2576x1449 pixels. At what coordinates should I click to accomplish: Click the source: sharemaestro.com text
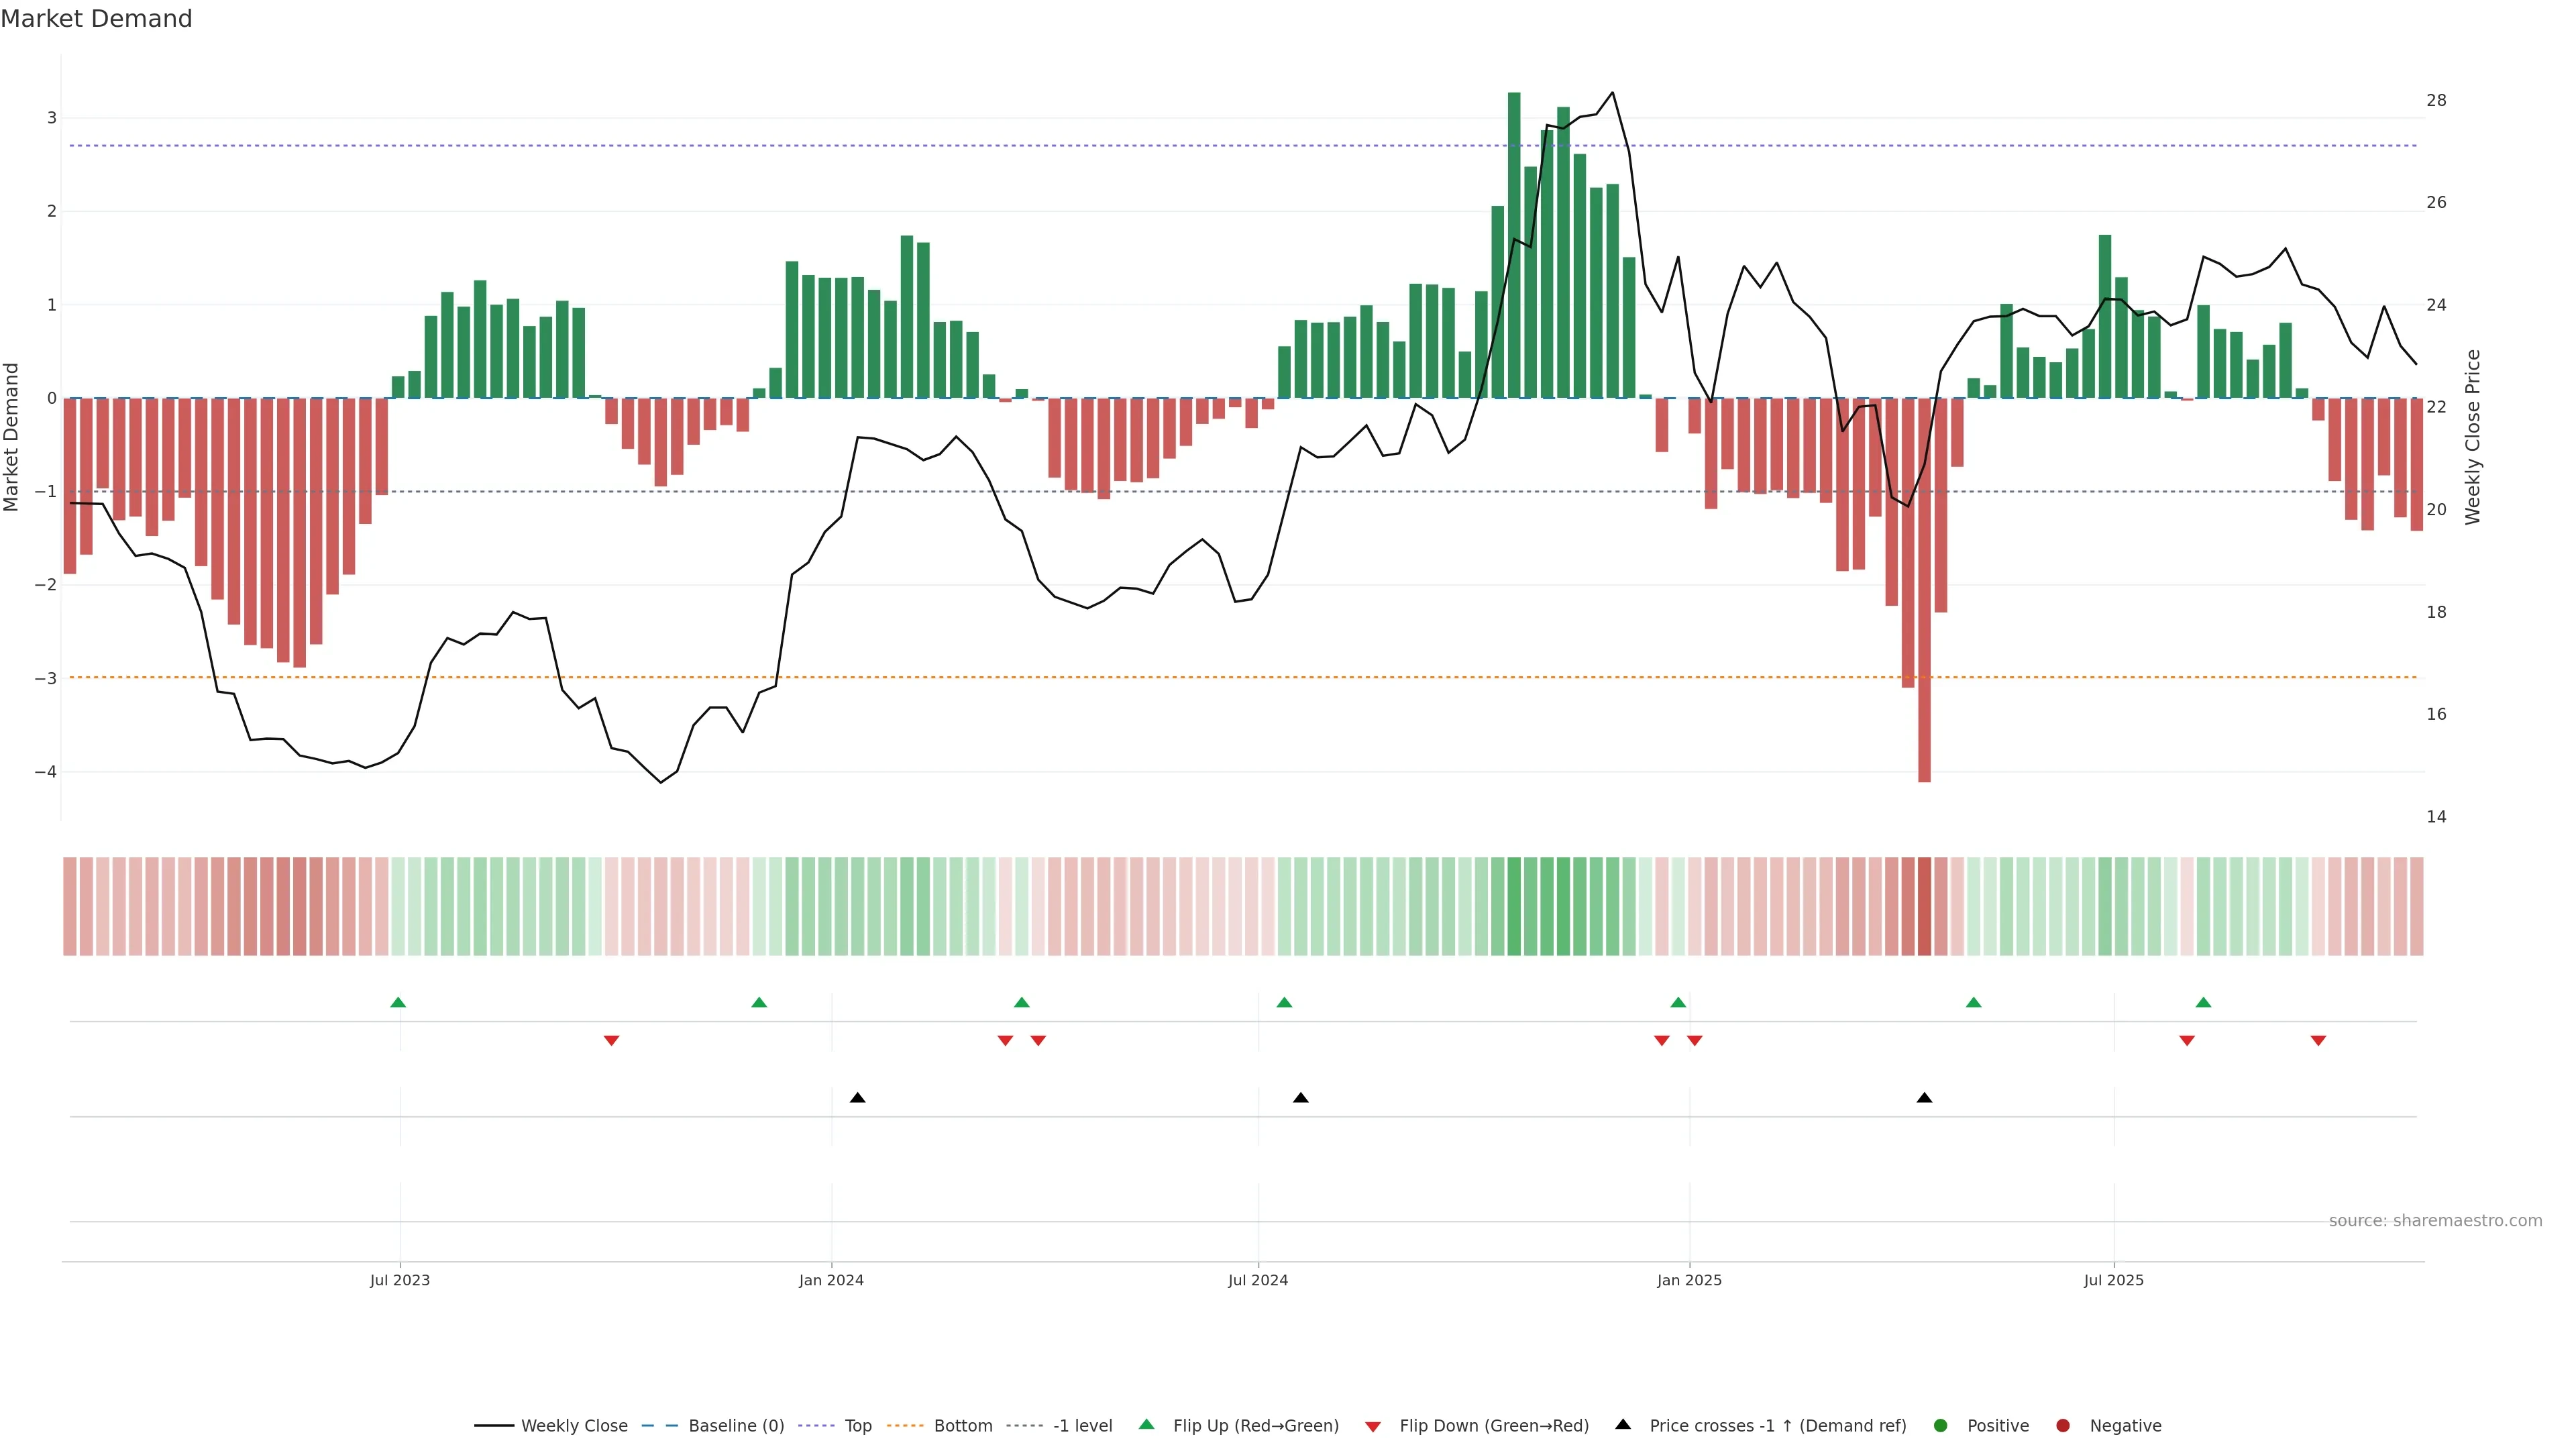[2435, 1221]
